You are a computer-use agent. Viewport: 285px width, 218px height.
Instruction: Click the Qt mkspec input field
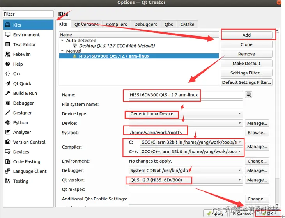(186, 189)
